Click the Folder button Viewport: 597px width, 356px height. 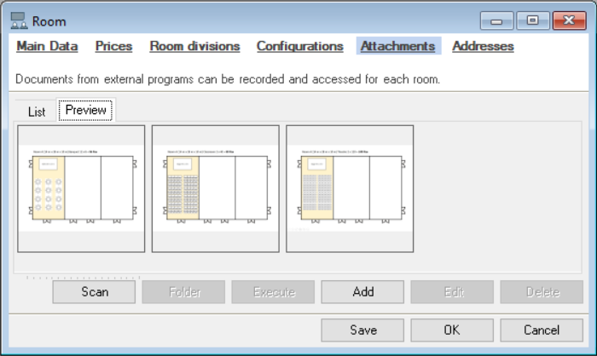click(x=184, y=292)
